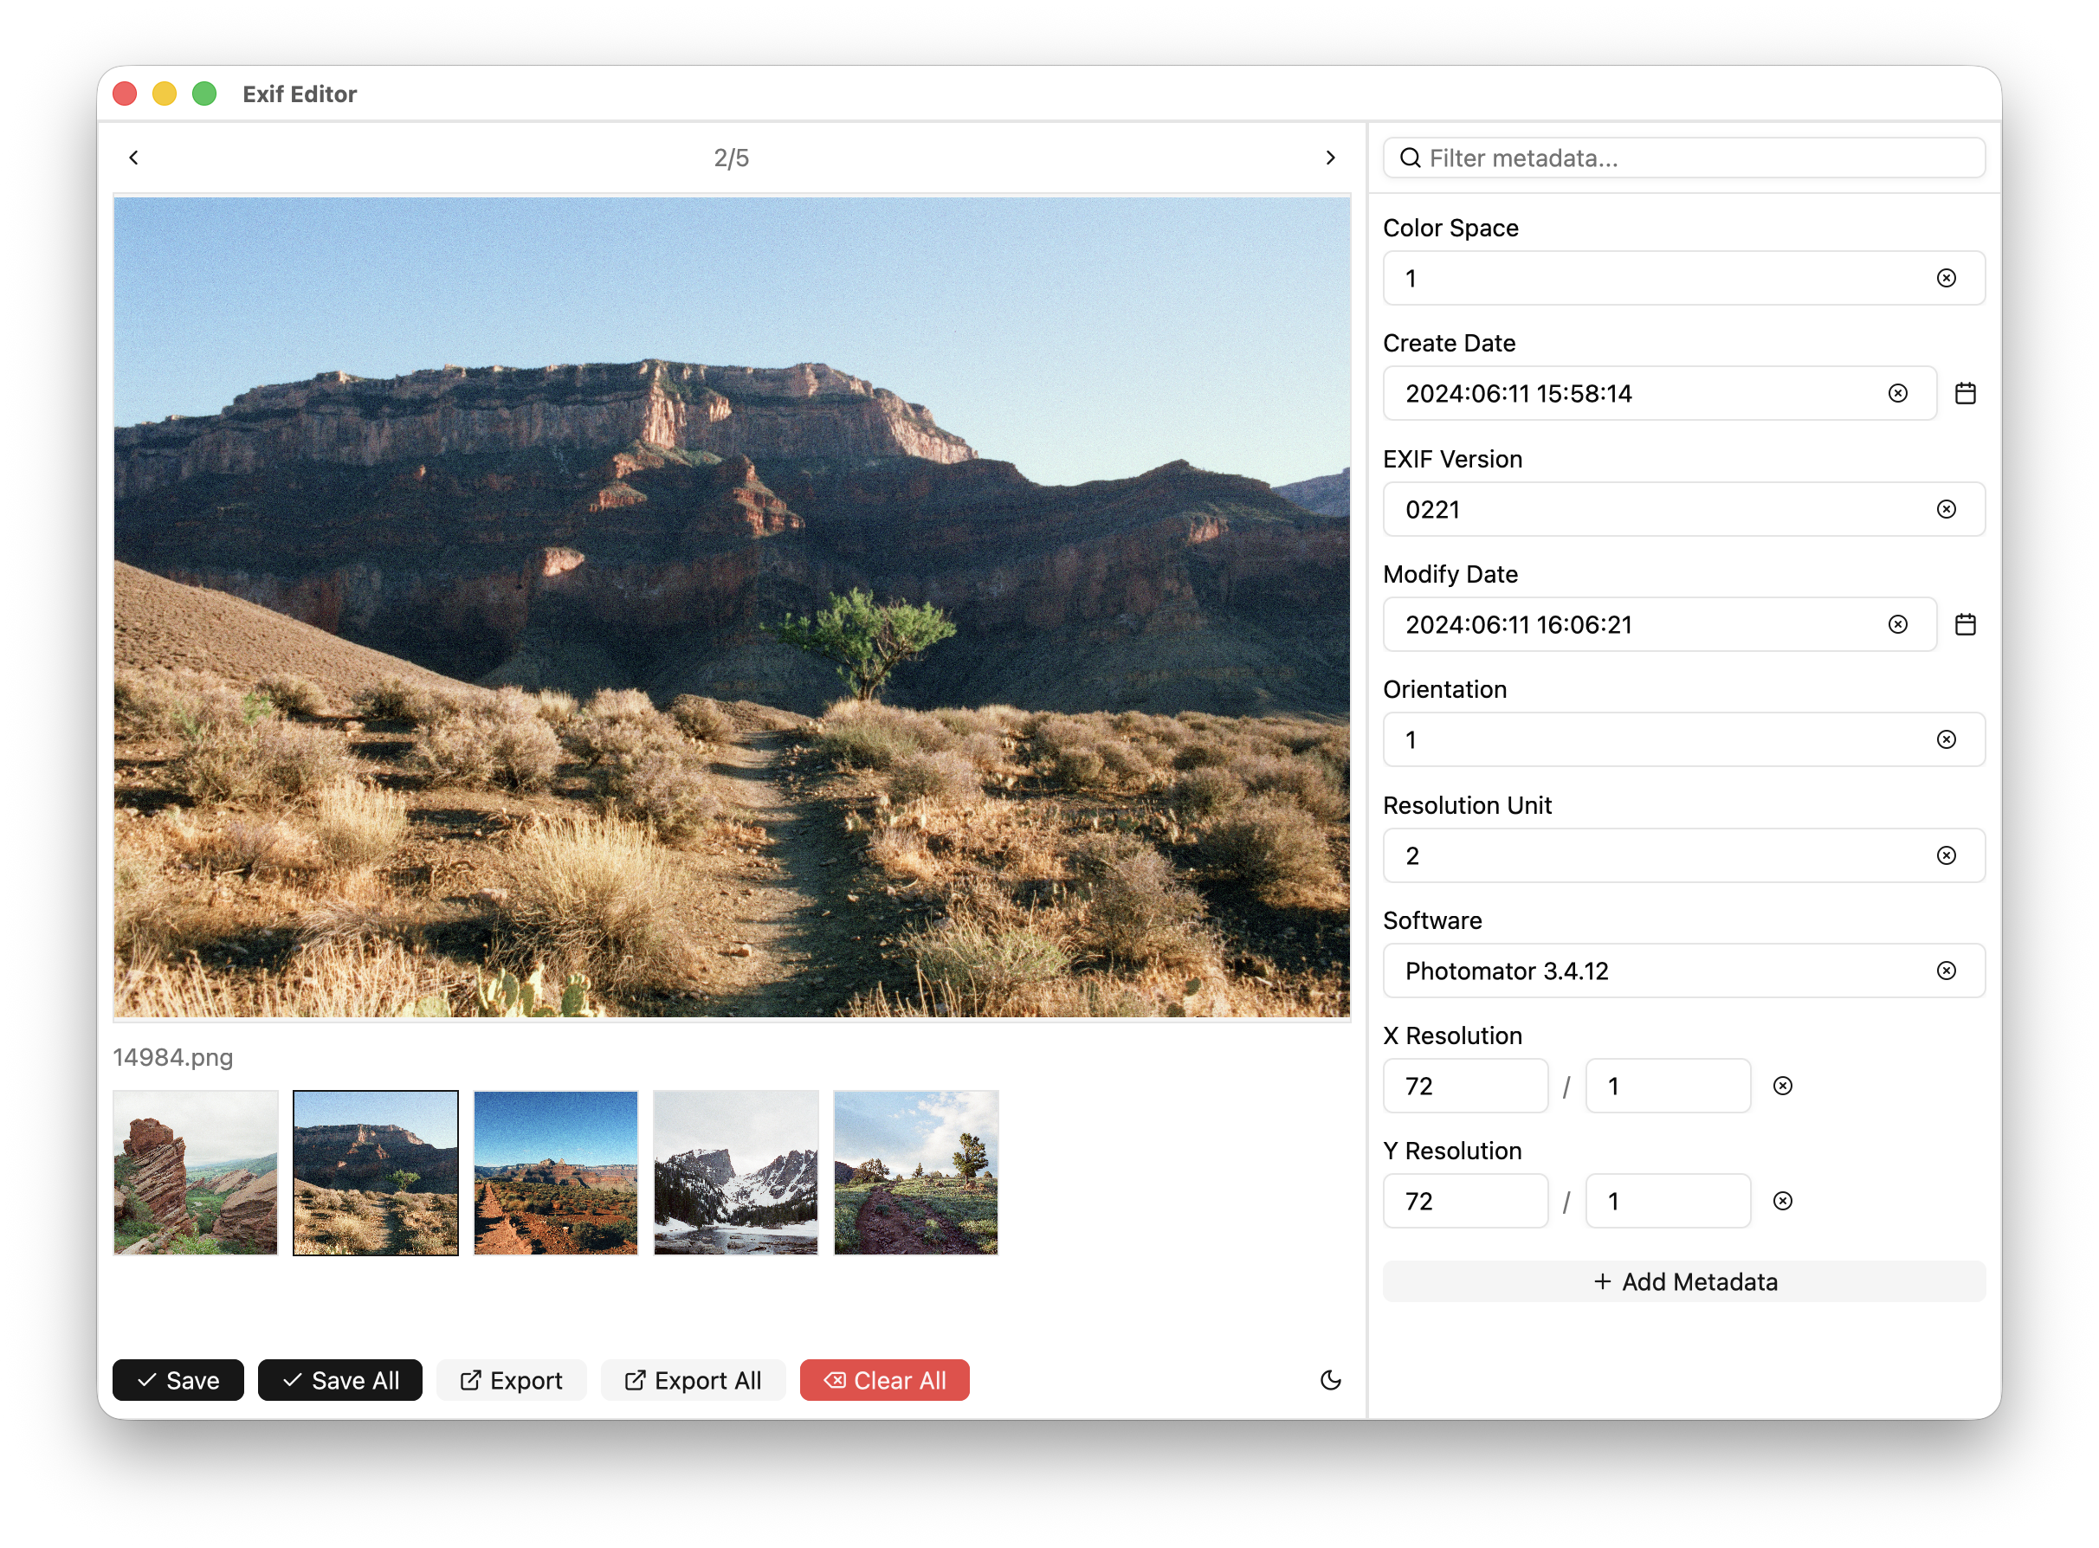
Task: Open the Modify Date calendar picker
Action: (x=1965, y=624)
